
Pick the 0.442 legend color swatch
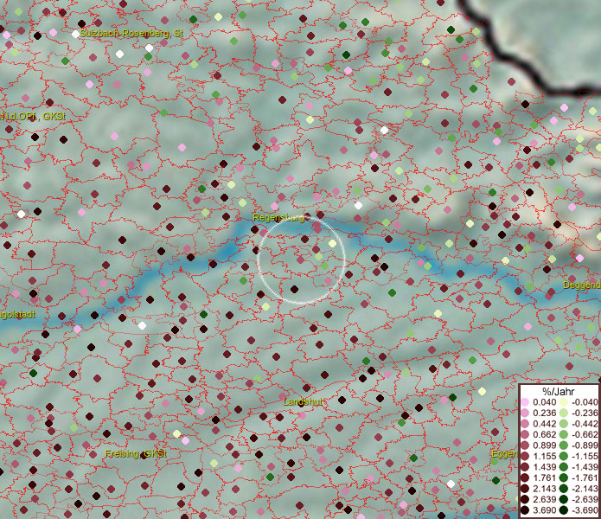point(525,424)
